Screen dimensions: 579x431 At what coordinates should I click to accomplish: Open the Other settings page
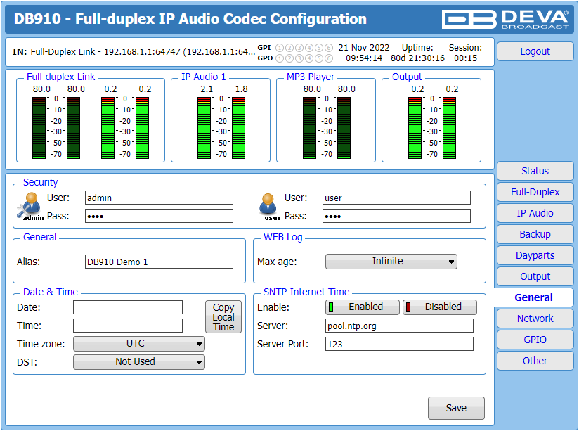click(x=535, y=361)
